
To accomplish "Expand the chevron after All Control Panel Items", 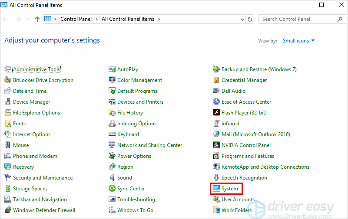I will pyautogui.click(x=159, y=19).
